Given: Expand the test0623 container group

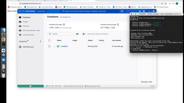Looking at the screenshot, I should 54,46.
